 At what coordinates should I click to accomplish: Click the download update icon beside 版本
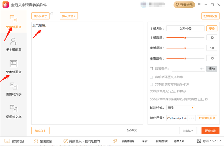(x=199, y=141)
